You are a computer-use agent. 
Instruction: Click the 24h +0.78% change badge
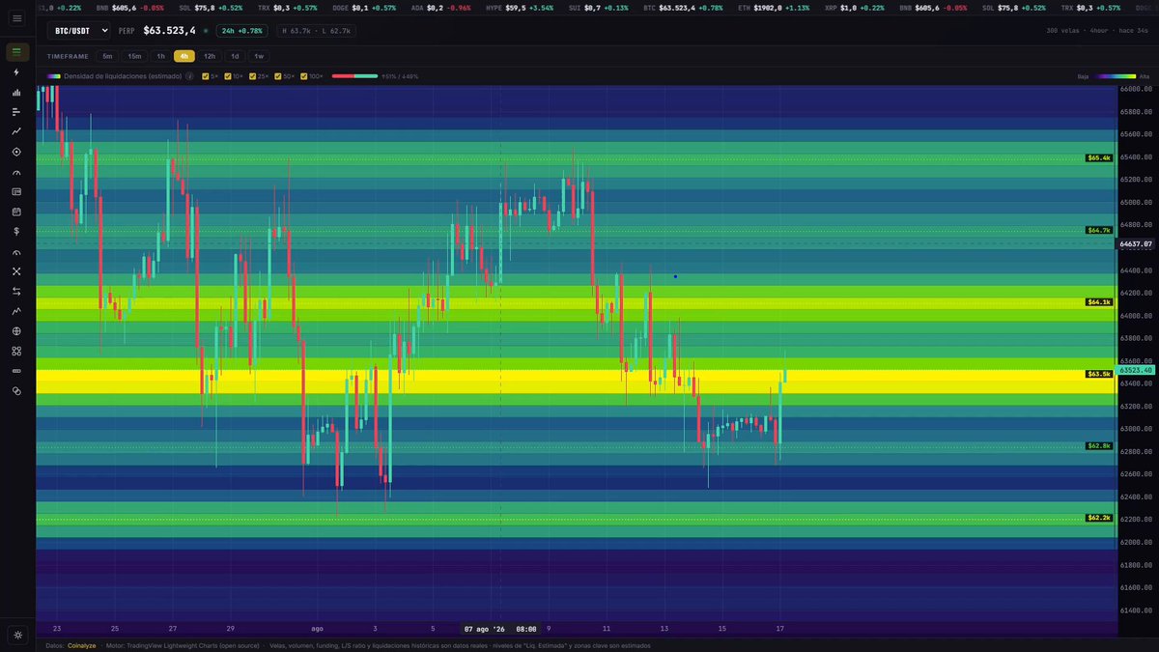coord(242,30)
